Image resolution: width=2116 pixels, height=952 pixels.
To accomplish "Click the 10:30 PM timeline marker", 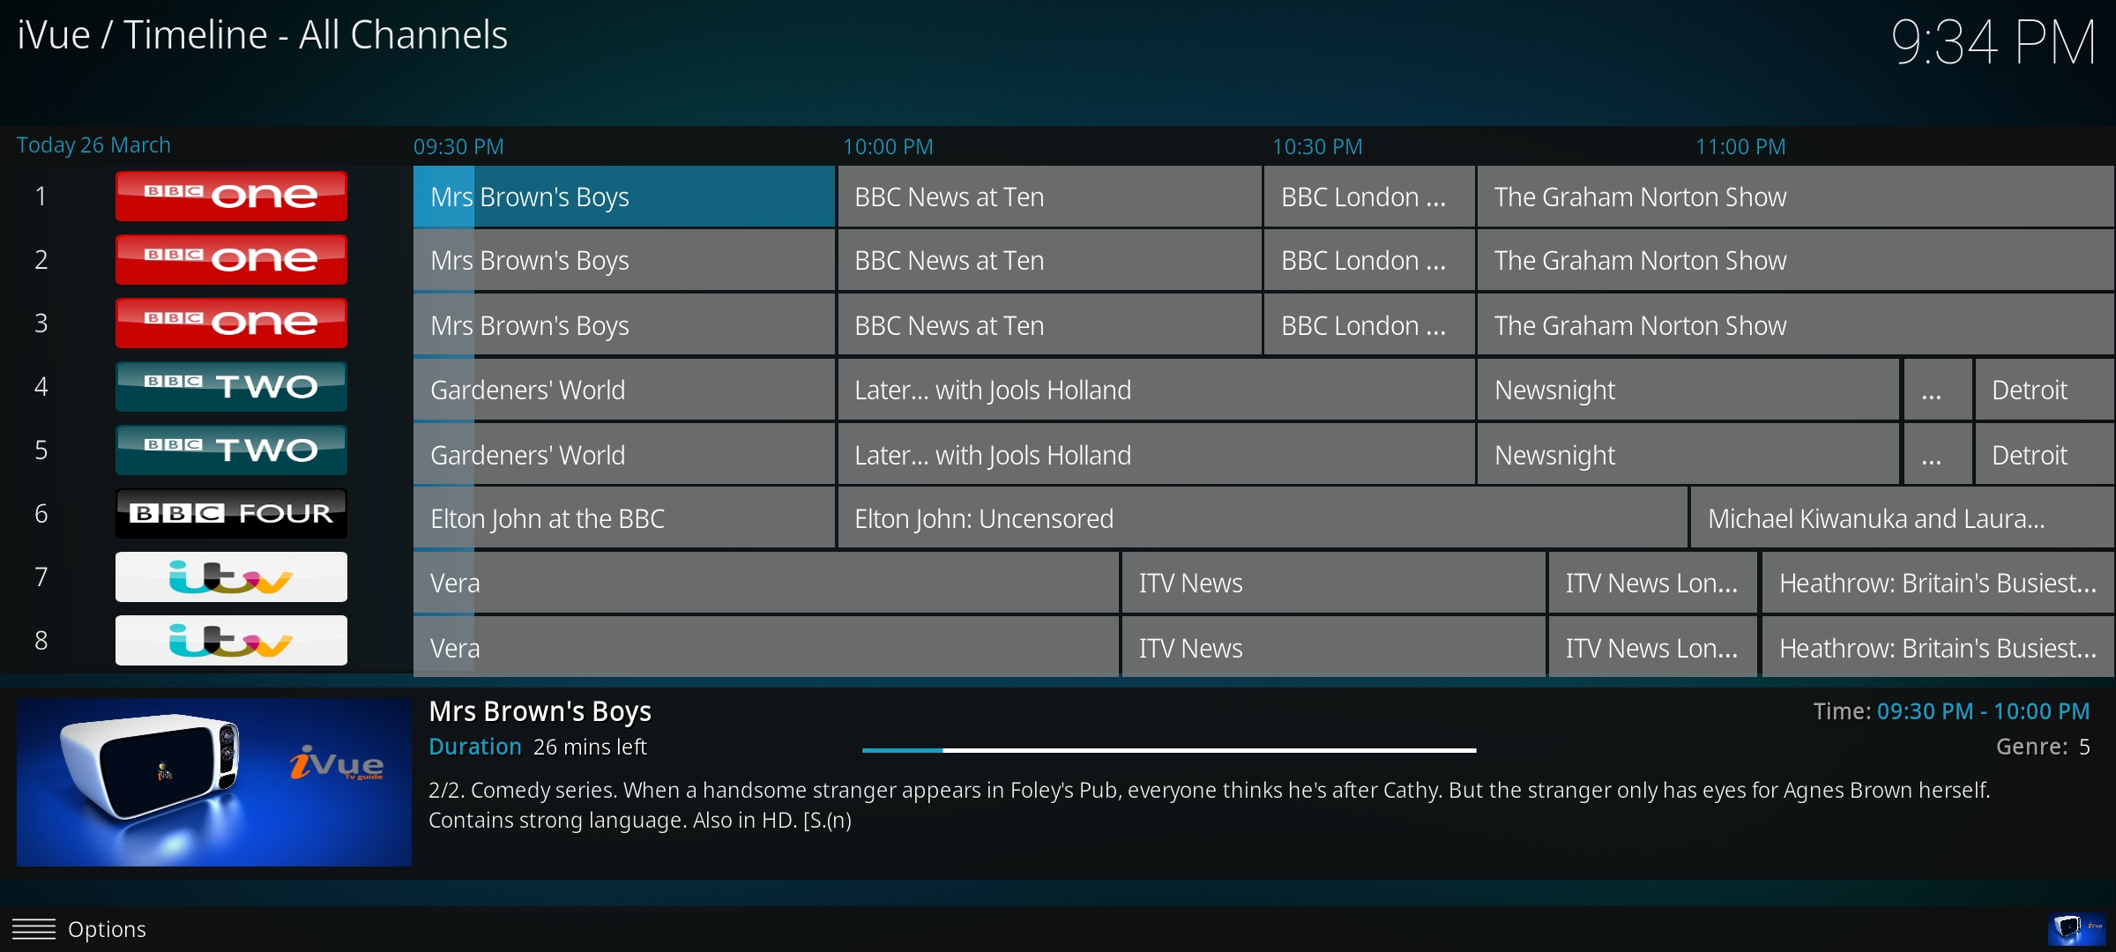I will coord(1317,146).
